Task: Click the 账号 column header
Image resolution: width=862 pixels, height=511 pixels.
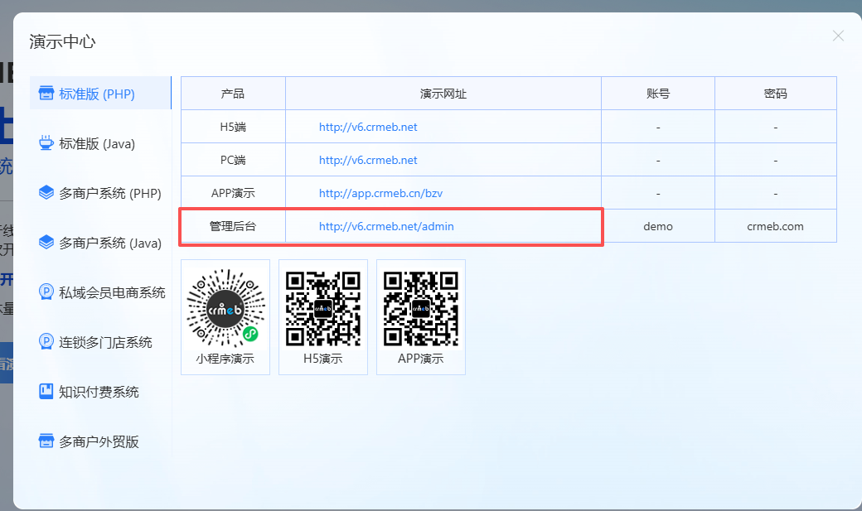Action: [x=658, y=94]
